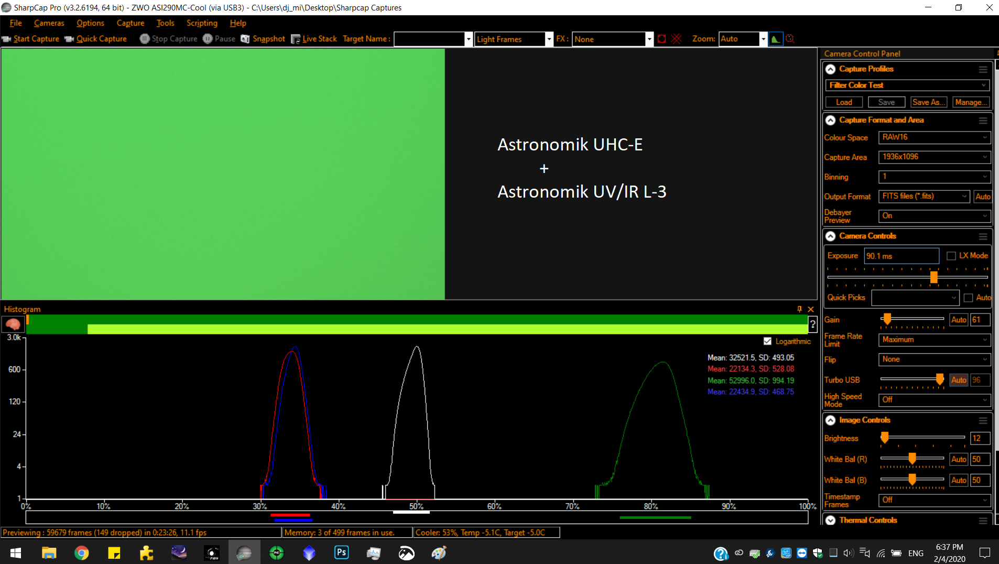Click the Load profile button
The width and height of the screenshot is (999, 564).
844,102
